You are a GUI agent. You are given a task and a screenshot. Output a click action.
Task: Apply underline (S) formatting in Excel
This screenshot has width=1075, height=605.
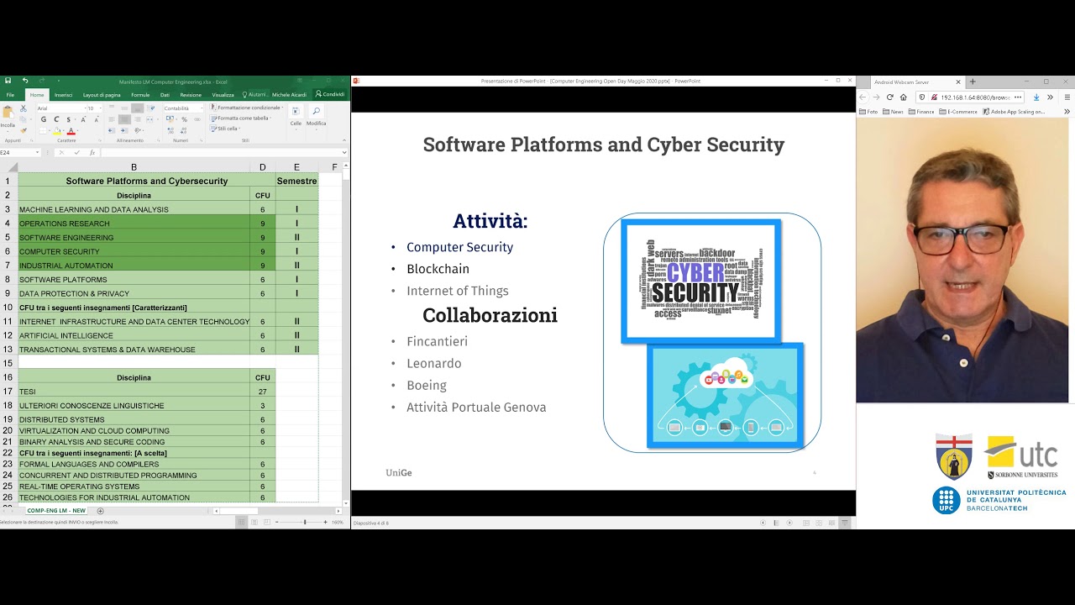(x=69, y=119)
